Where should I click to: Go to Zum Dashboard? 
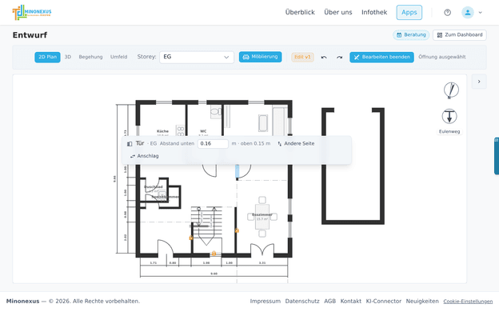point(460,35)
